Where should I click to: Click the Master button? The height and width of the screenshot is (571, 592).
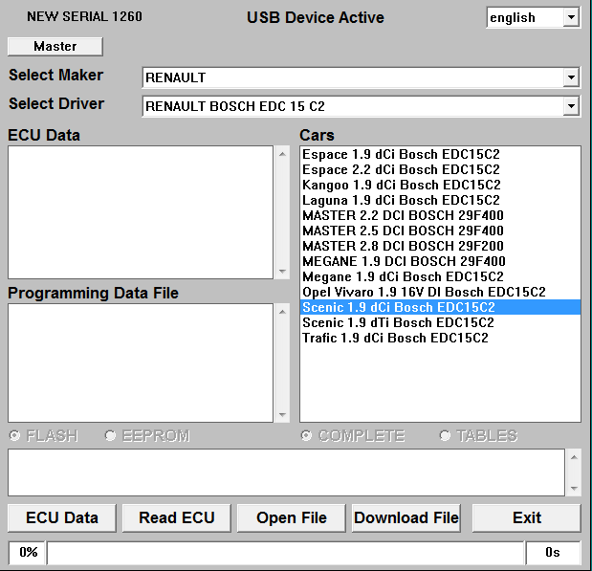[55, 47]
